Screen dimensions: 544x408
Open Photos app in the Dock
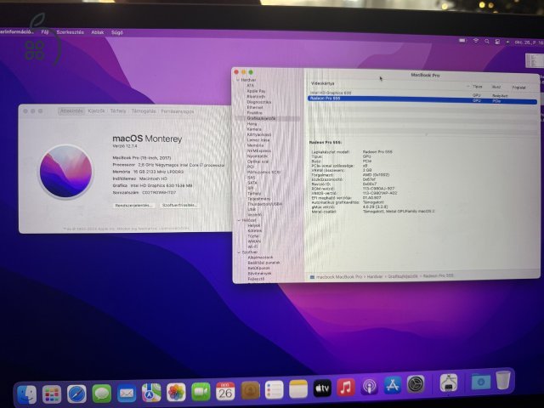(x=176, y=393)
